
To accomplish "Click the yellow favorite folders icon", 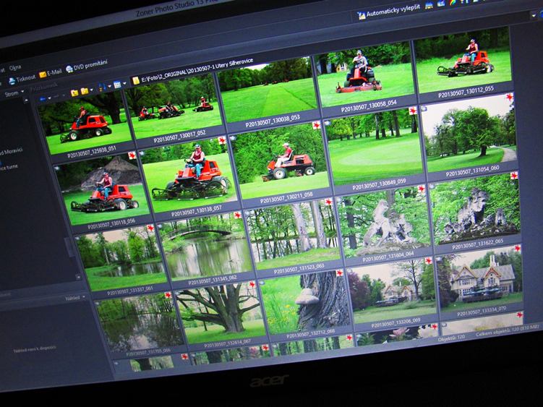I will [85, 91].
